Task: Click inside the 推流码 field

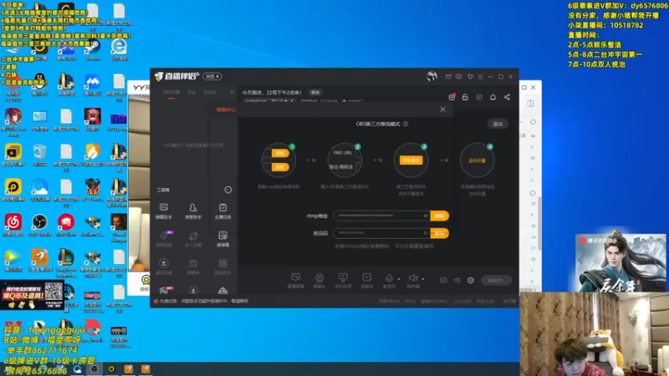Action: [x=382, y=233]
